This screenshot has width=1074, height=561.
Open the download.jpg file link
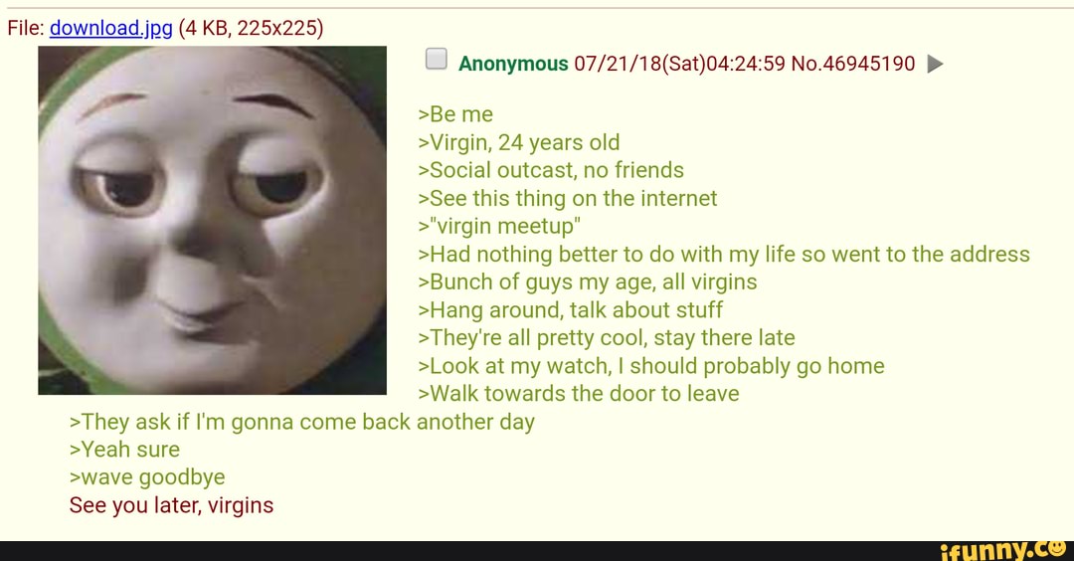click(x=111, y=28)
